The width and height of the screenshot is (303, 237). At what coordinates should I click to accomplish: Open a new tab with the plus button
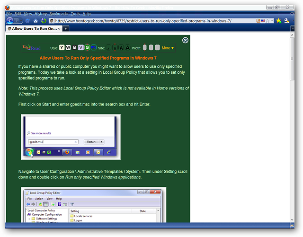click(66, 29)
